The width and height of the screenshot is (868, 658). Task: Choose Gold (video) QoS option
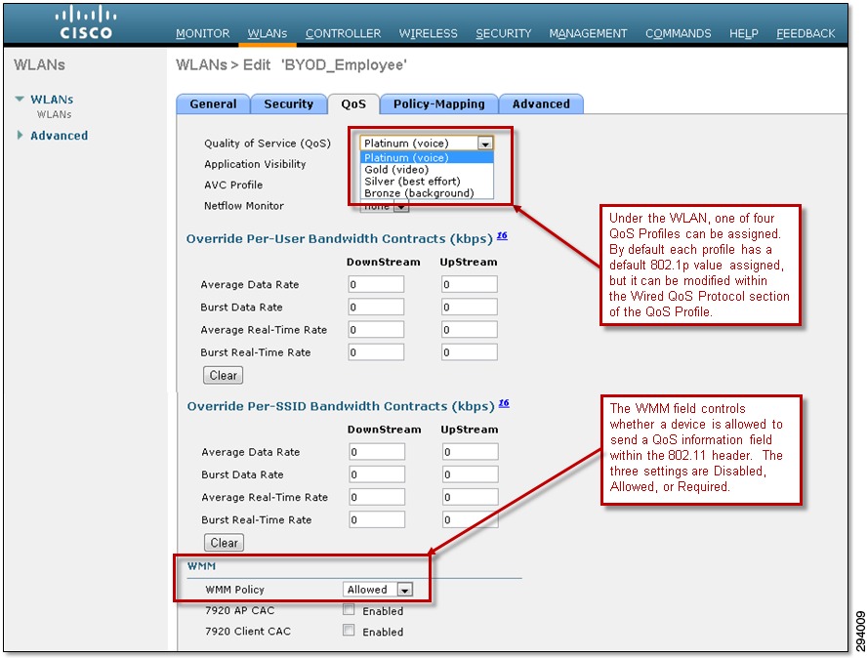coord(427,170)
